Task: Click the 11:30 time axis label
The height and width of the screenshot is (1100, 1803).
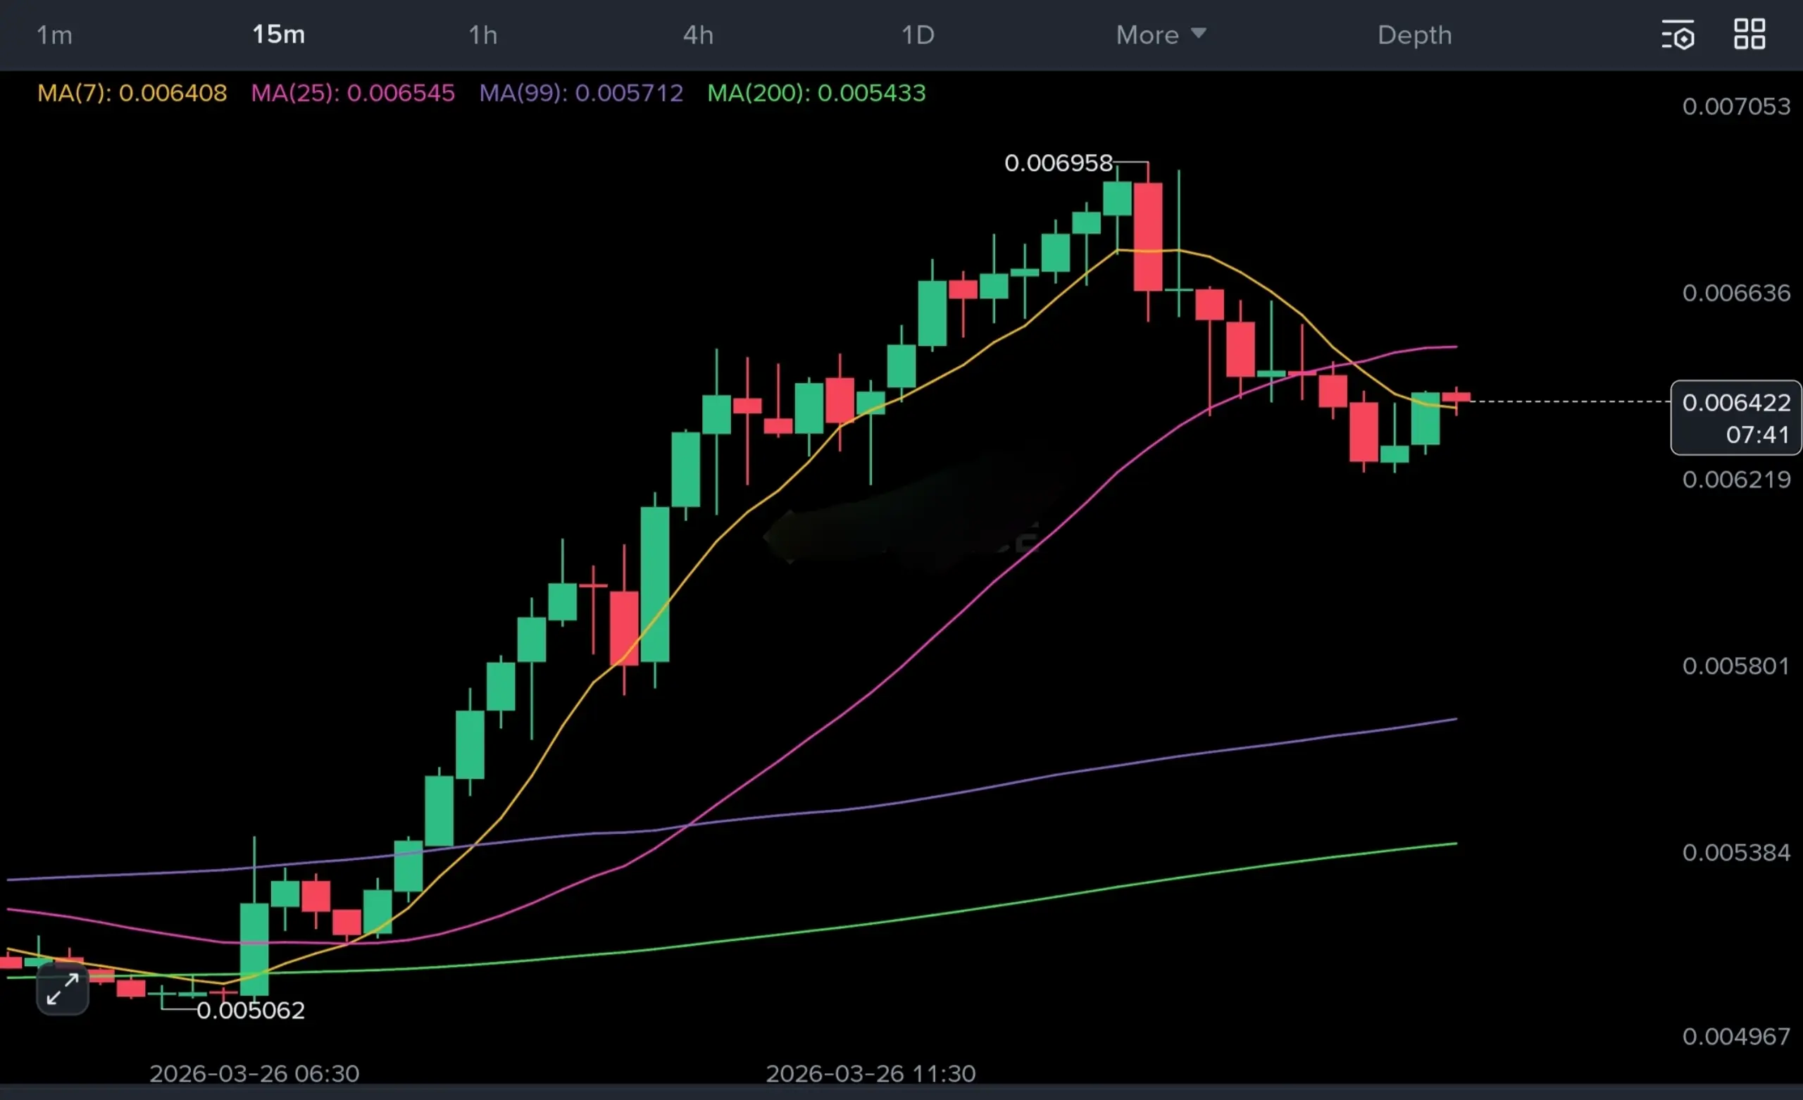Action: [870, 1073]
